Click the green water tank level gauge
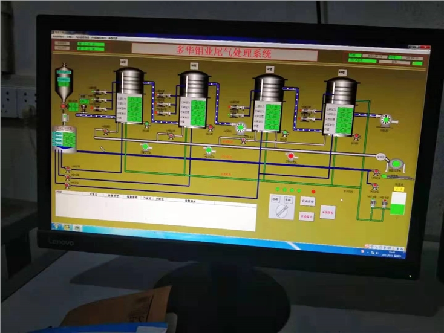 tap(397, 204)
